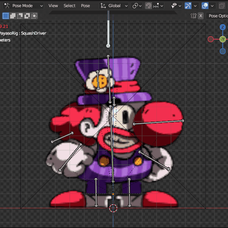Toggle the Show Gizmo button
Screen dimensions: 228x228
point(188,6)
